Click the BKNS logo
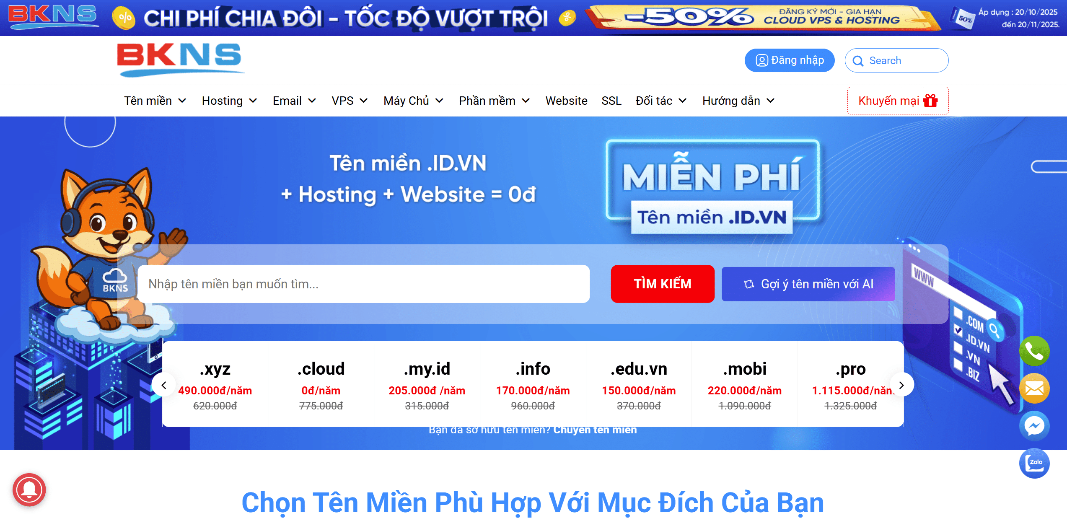The height and width of the screenshot is (518, 1067). coord(179,59)
